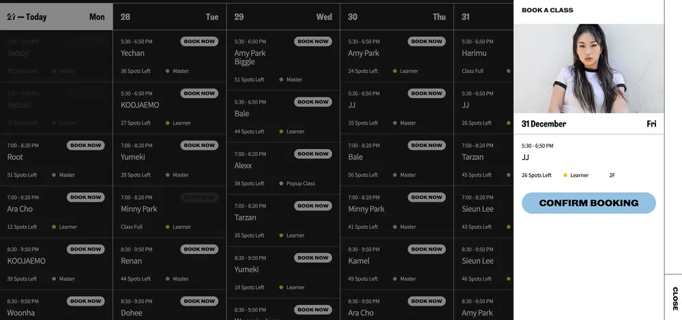This screenshot has width=682, height=320.
Task: Click the Confirm Booking button
Action: 589,203
